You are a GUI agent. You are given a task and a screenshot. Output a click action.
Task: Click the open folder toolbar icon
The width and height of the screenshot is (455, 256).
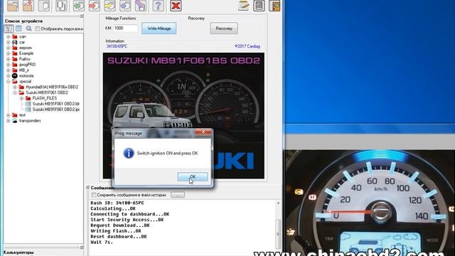coord(13,6)
